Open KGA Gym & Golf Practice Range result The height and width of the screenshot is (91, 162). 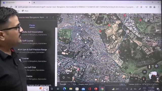tap(32, 51)
